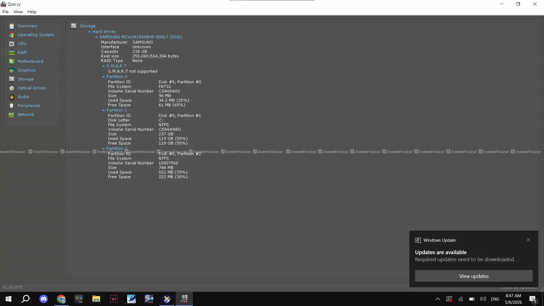Click the Windows Update icon in the notification

418,240
